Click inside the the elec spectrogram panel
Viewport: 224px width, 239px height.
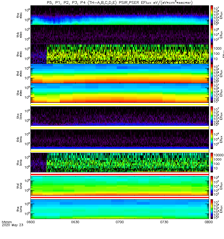coord(120,93)
